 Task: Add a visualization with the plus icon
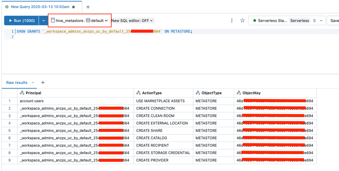click(43, 83)
